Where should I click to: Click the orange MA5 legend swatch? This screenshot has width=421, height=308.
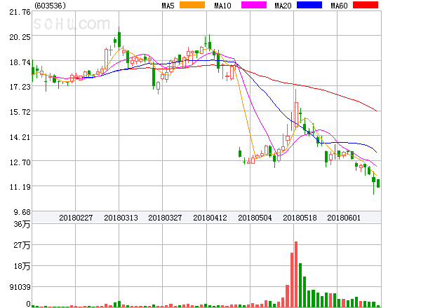pos(192,5)
